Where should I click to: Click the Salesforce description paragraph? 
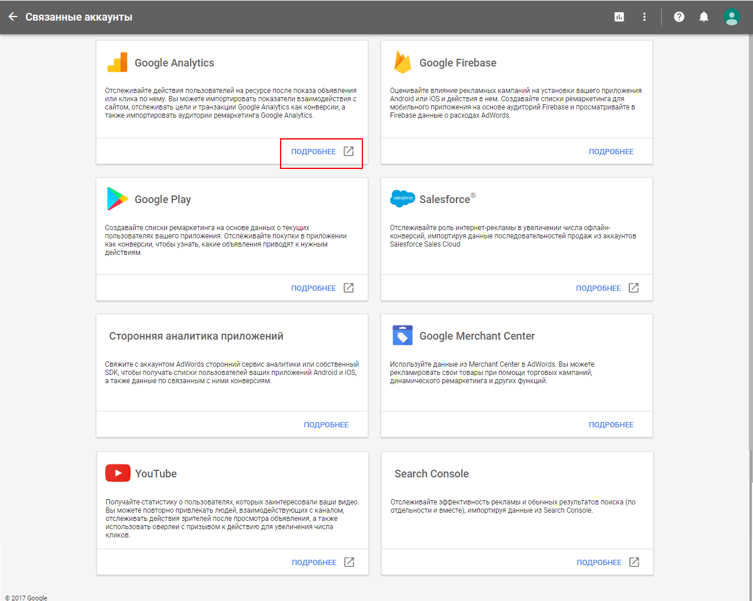(x=513, y=236)
